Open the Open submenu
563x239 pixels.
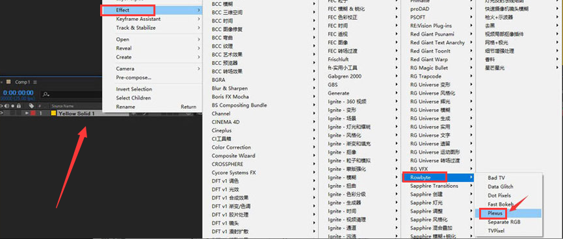tap(152, 40)
